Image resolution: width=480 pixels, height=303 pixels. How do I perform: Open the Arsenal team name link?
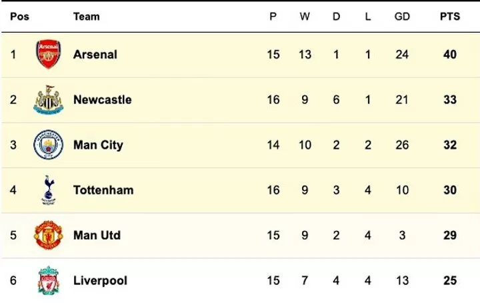pyautogui.click(x=95, y=55)
